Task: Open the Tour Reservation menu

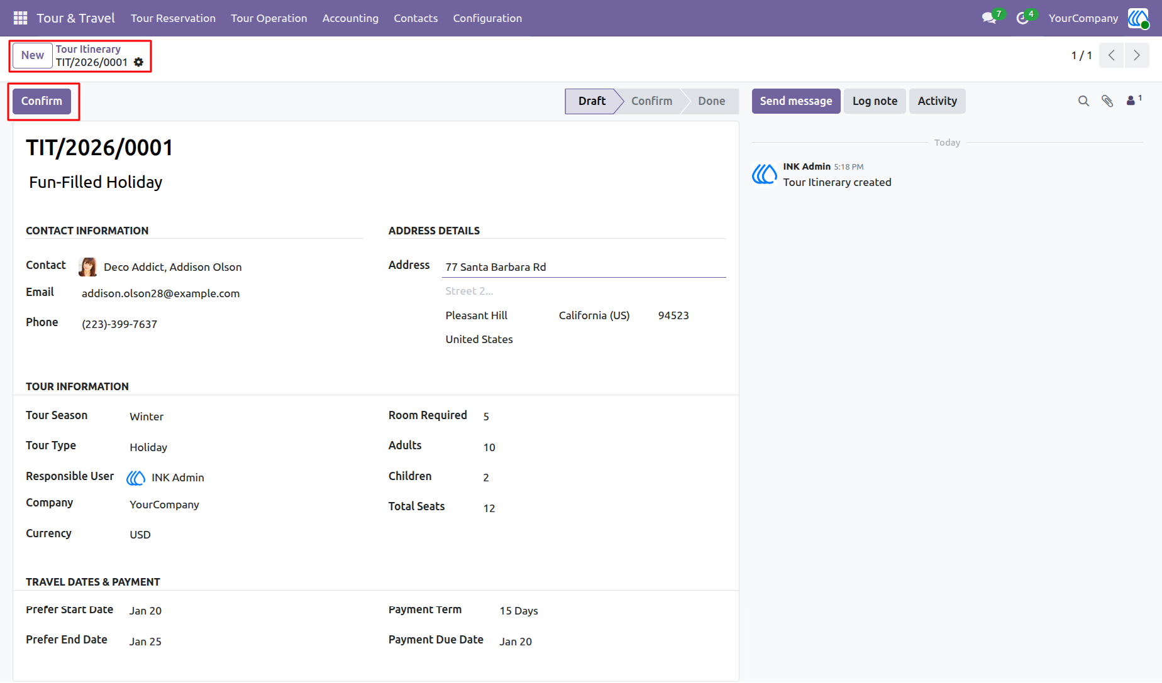Action: 173,18
